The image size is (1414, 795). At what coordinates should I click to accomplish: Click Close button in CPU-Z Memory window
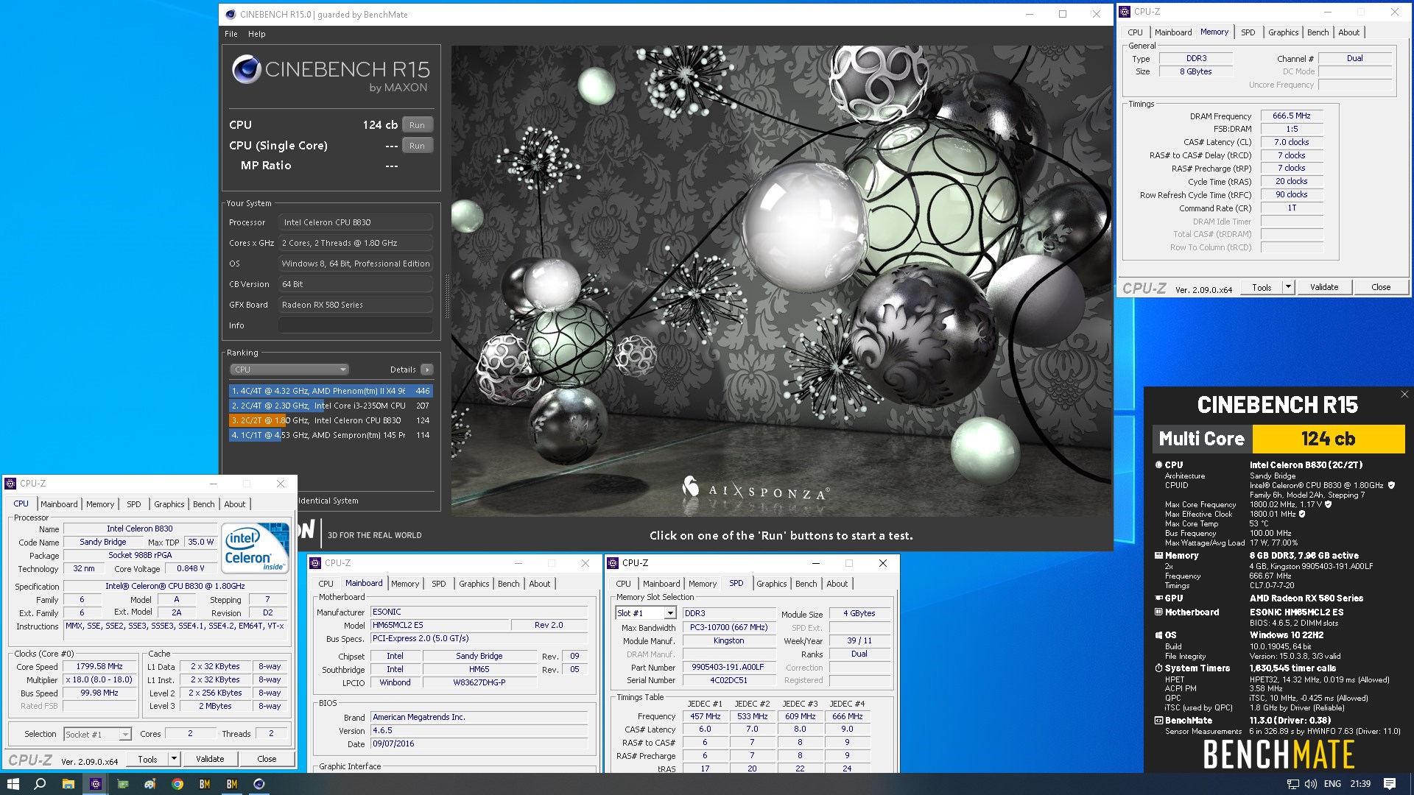pyautogui.click(x=1380, y=287)
